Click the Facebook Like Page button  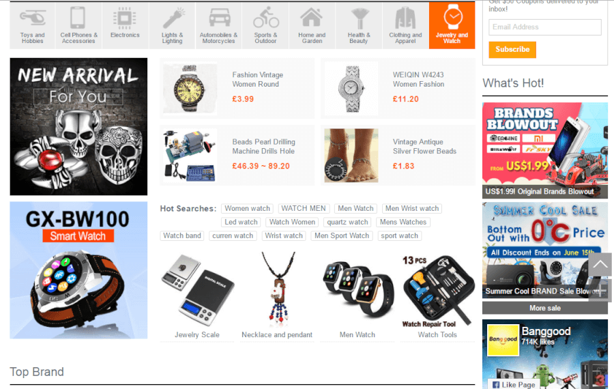click(x=514, y=384)
